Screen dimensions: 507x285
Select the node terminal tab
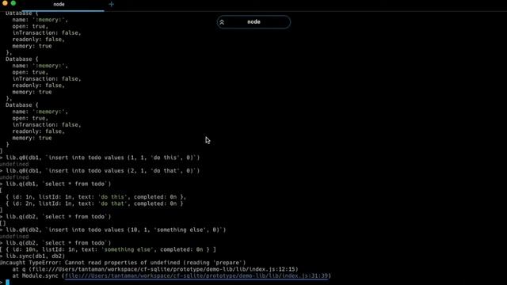click(59, 4)
